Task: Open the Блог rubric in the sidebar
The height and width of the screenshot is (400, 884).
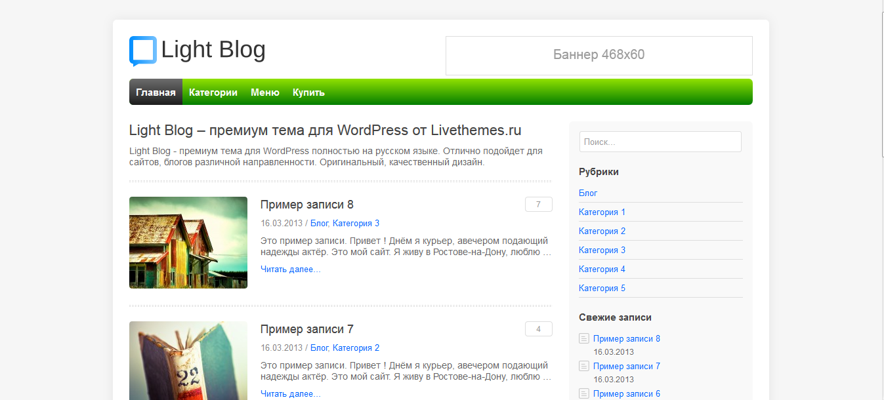Action: pyautogui.click(x=588, y=193)
